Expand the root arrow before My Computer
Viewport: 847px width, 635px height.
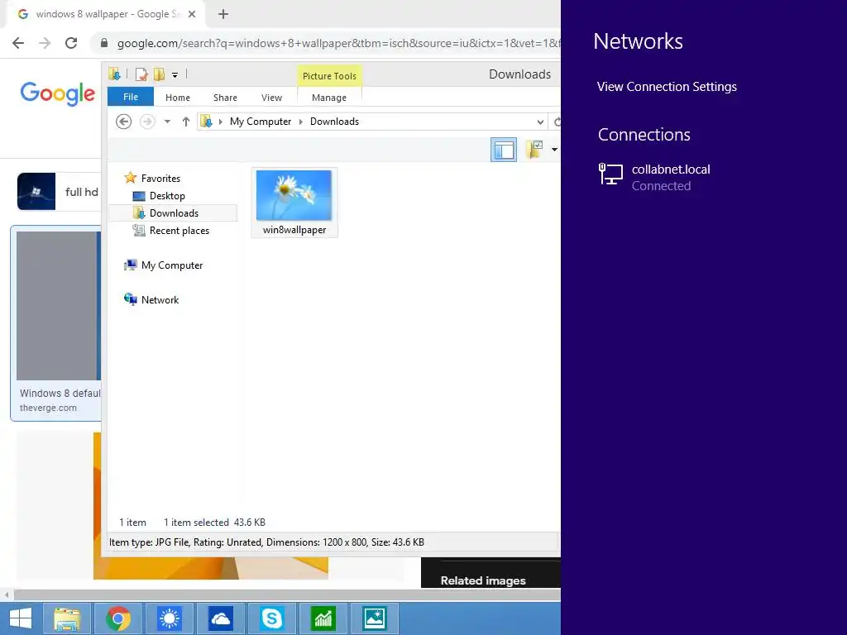(x=220, y=122)
